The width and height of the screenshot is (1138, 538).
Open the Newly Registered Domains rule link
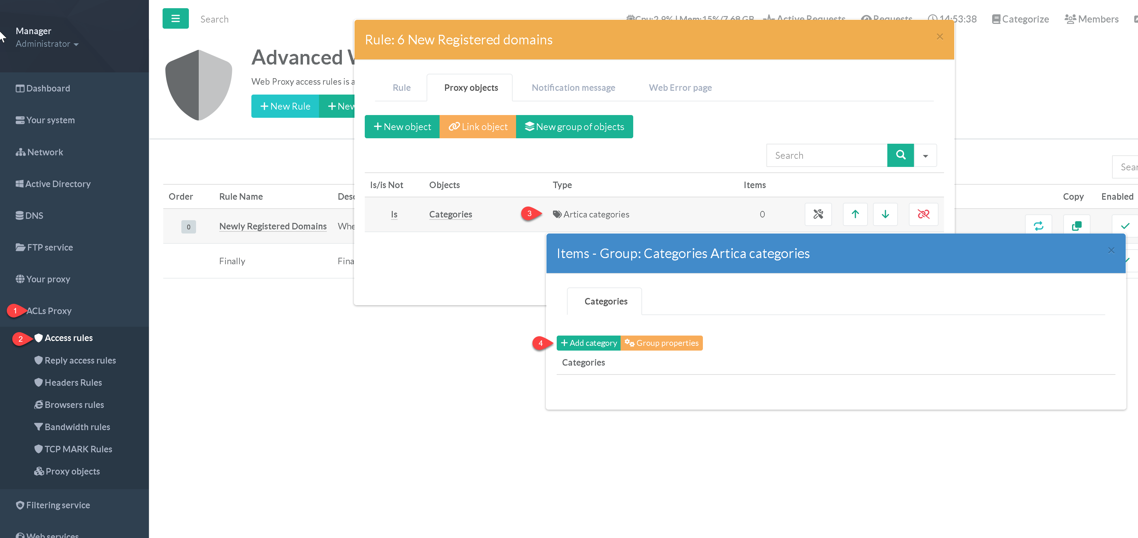coord(273,226)
